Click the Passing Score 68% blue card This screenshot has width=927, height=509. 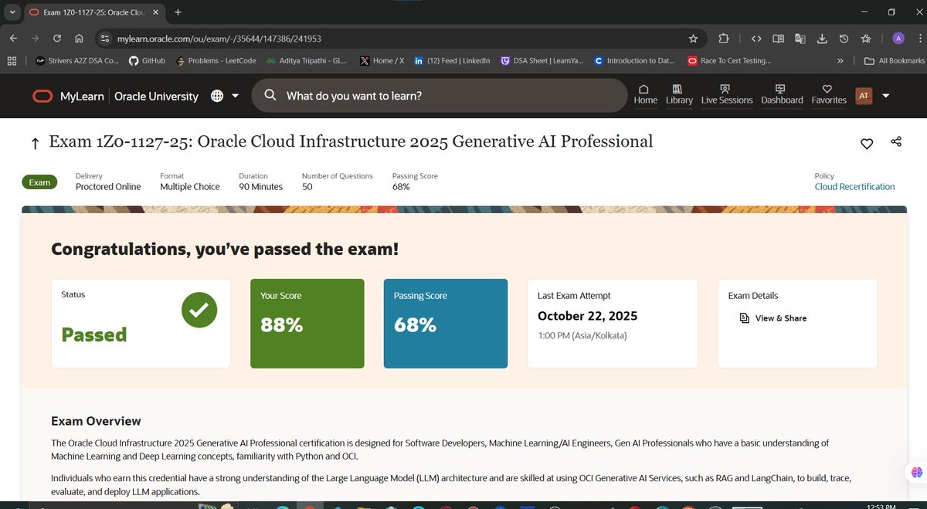446,324
